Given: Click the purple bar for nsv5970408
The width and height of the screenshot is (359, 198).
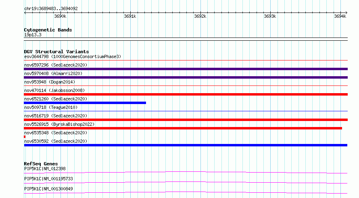Looking at the screenshot, I should [x=186, y=77].
